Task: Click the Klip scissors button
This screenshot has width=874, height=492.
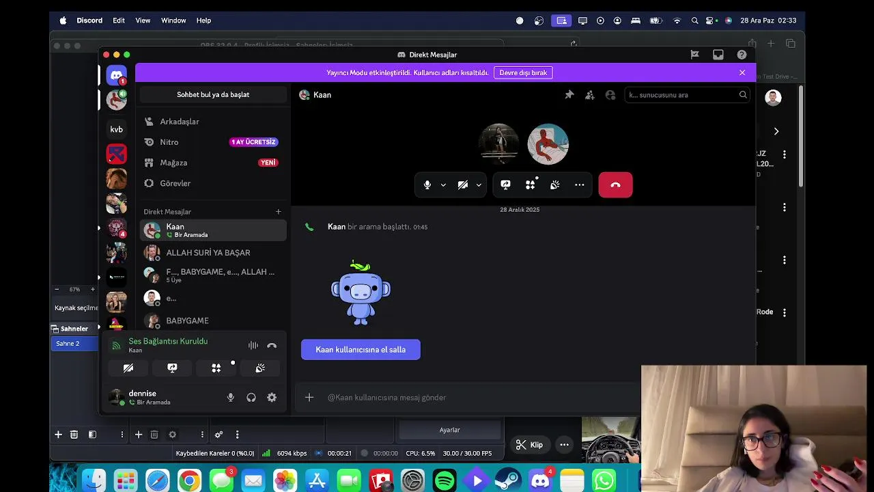Action: click(x=530, y=445)
